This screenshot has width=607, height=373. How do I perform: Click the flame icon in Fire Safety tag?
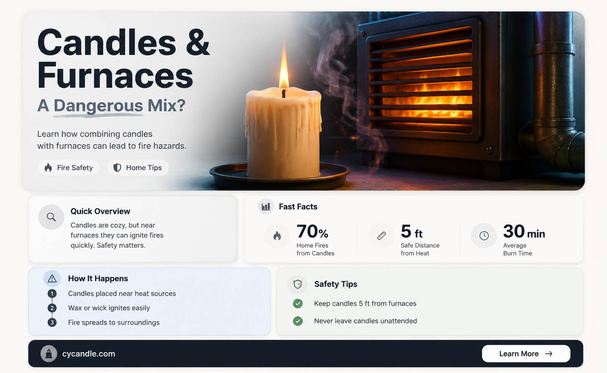(x=48, y=168)
